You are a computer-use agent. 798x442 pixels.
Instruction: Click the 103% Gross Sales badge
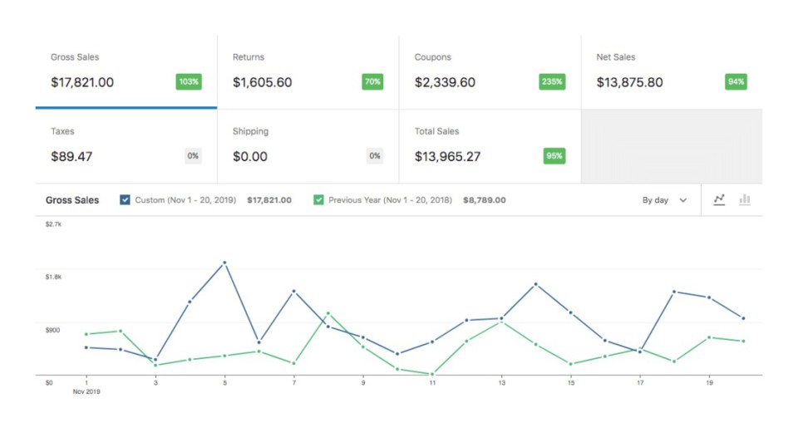click(189, 82)
